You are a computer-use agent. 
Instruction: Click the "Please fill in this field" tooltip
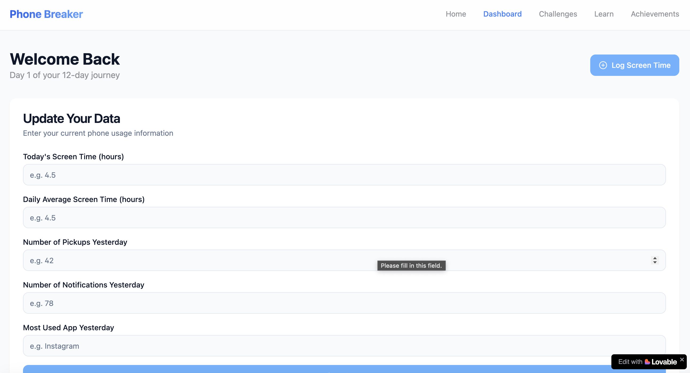pyautogui.click(x=411, y=266)
